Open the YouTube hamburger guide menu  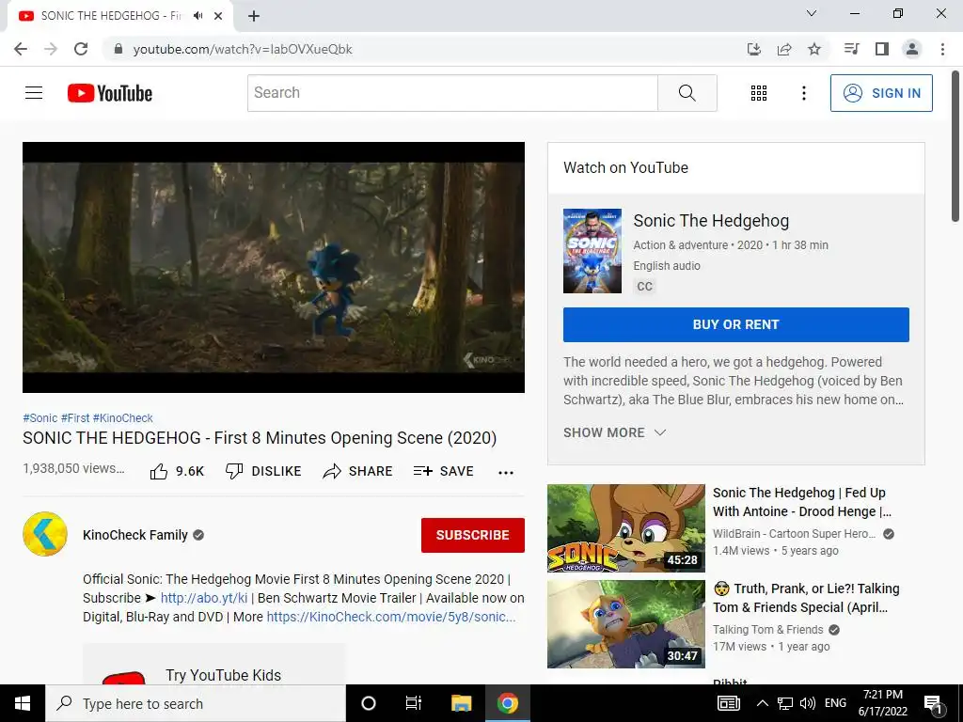[34, 93]
